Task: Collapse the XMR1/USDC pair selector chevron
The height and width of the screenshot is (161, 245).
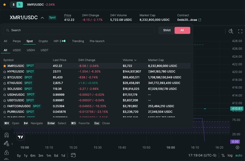Action: [x=42, y=18]
